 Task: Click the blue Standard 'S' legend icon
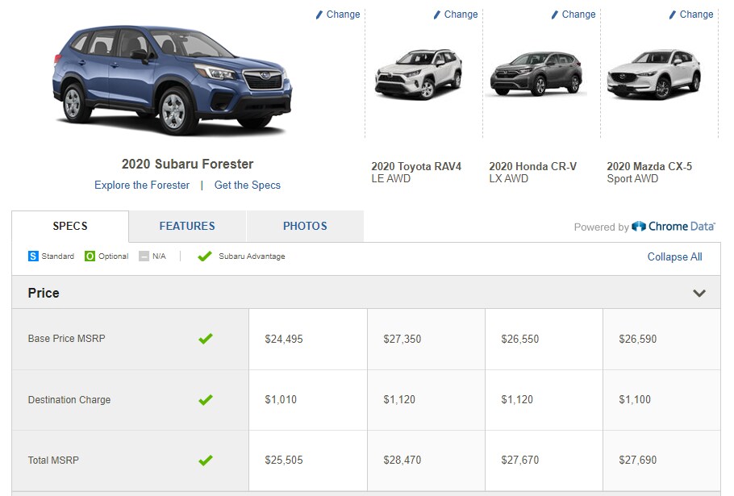click(x=33, y=256)
